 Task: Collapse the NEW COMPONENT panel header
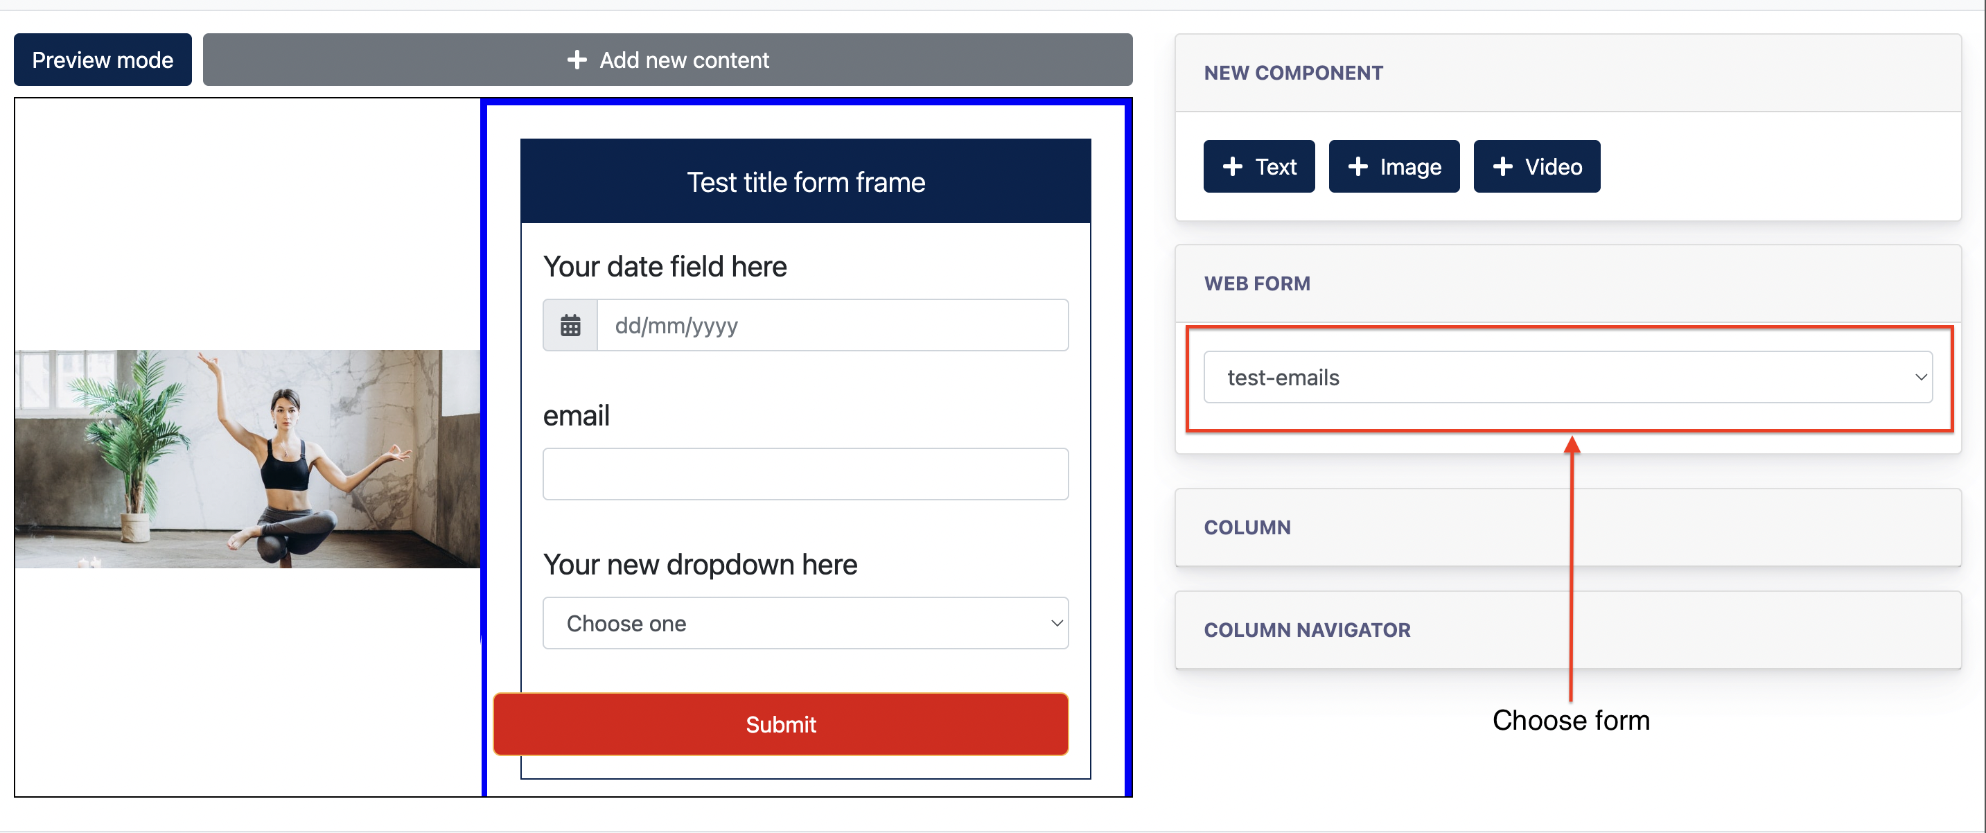(x=1567, y=73)
